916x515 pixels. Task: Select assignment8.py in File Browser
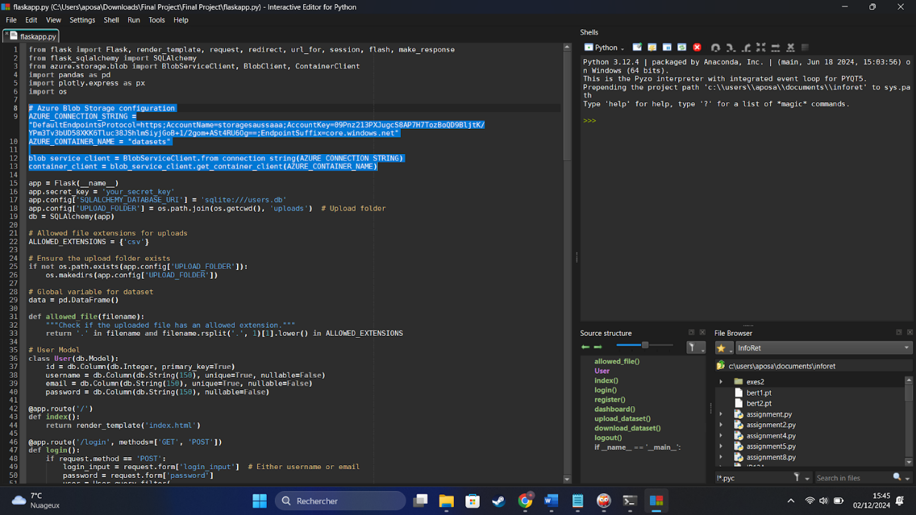pos(771,457)
